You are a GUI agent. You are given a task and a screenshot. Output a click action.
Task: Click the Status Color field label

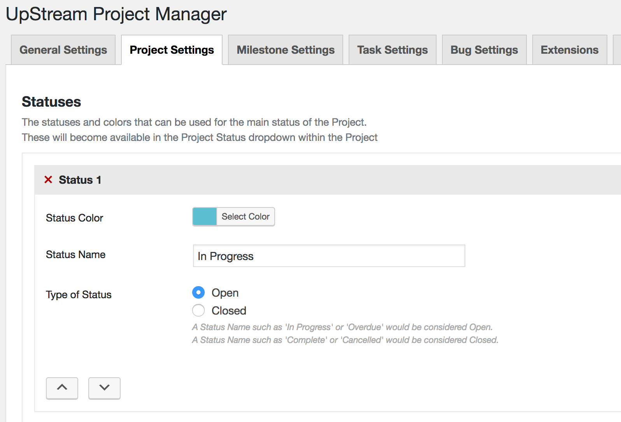coord(74,218)
